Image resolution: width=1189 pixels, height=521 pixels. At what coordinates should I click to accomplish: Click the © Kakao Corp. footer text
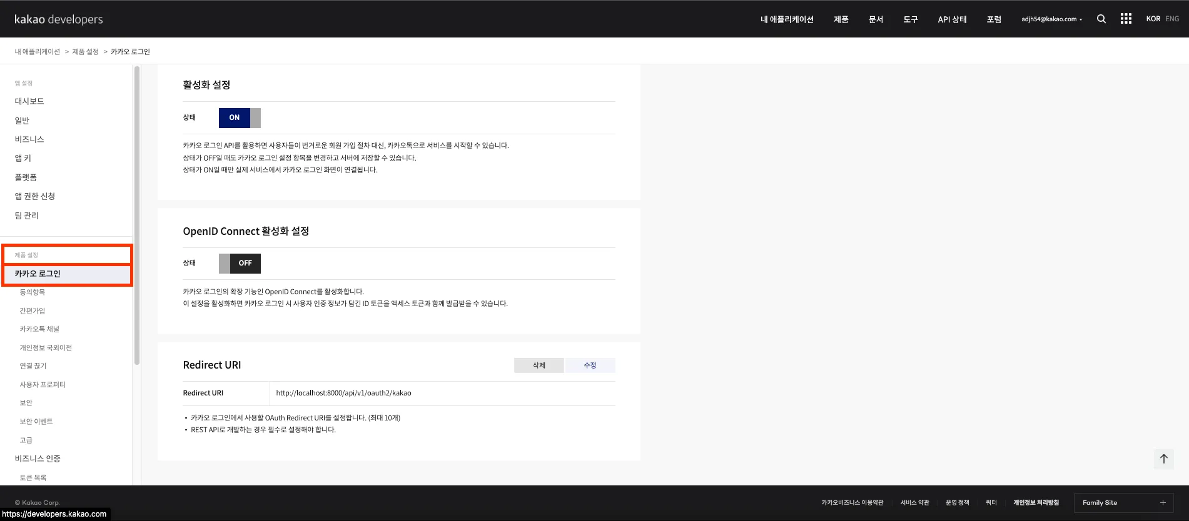(x=37, y=503)
